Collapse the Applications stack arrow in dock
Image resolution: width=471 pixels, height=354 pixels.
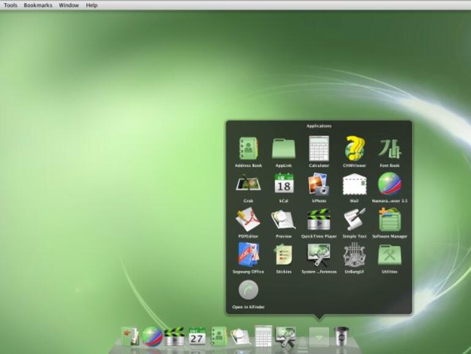[319, 337]
